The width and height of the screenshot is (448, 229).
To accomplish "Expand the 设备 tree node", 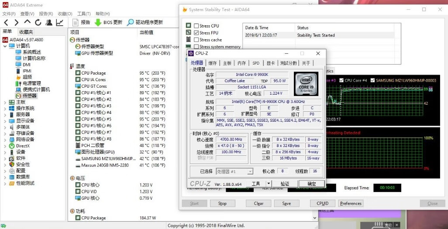I will 5,152.
